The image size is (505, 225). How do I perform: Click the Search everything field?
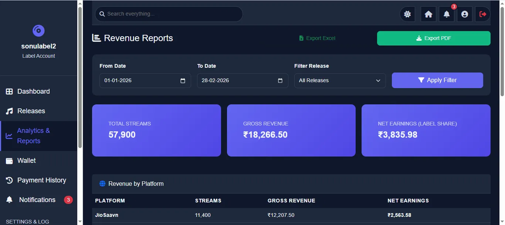169,14
